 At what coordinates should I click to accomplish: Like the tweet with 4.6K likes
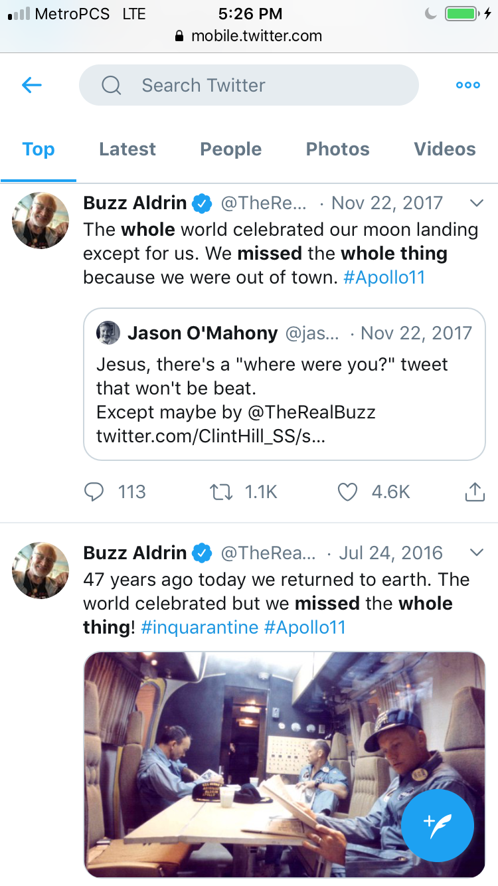coord(348,492)
